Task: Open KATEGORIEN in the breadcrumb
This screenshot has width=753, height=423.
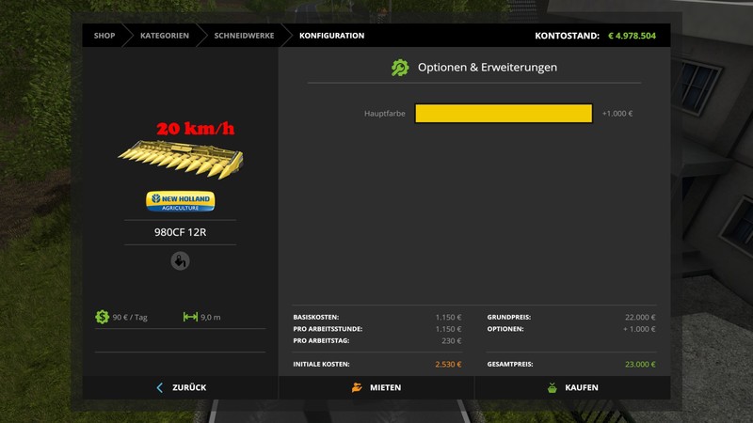Action: [164, 36]
